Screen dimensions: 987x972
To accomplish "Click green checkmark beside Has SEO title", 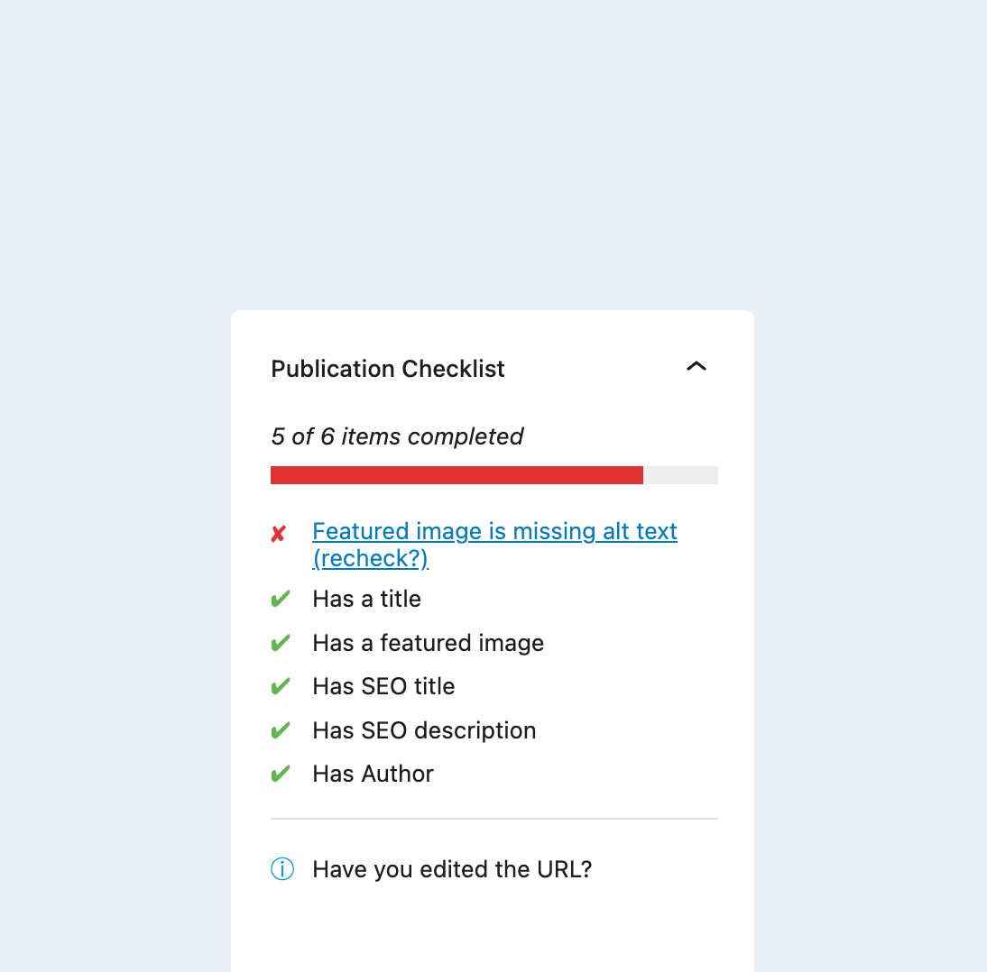I will (x=281, y=686).
